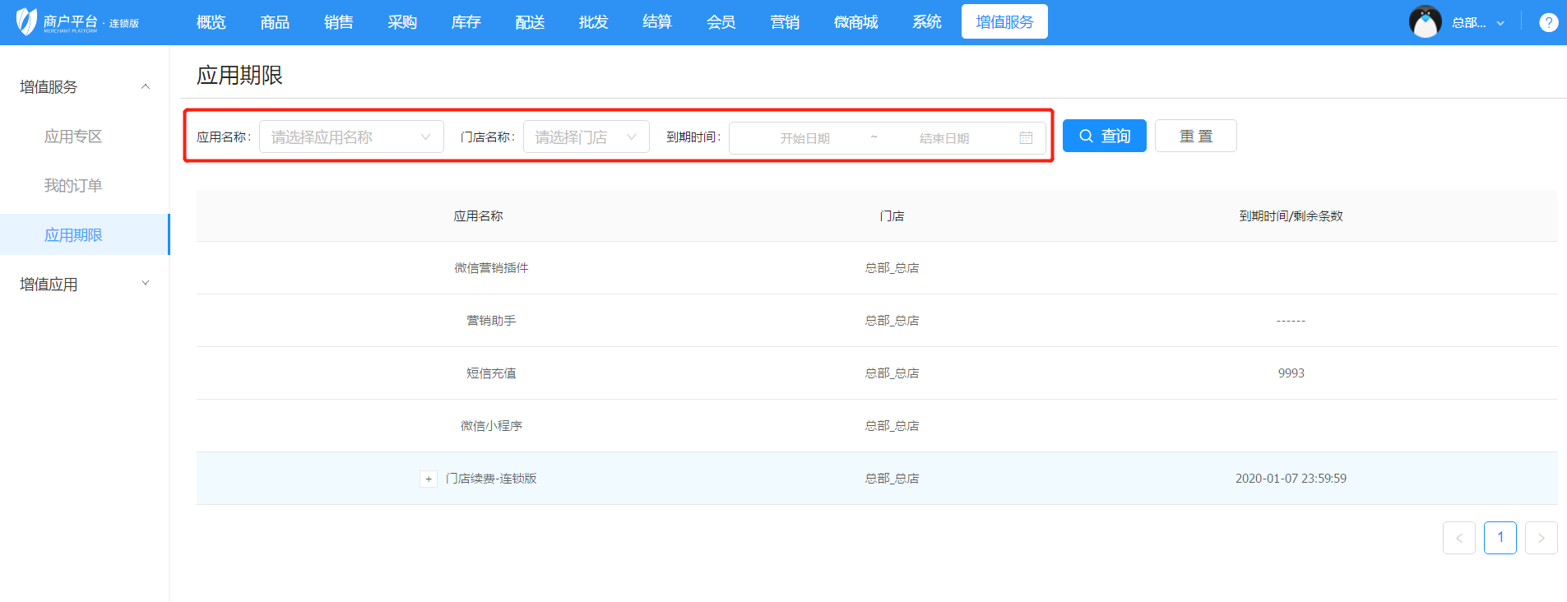This screenshot has width=1567, height=602.
Task: Go to next page arrow
Action: pyautogui.click(x=1541, y=538)
